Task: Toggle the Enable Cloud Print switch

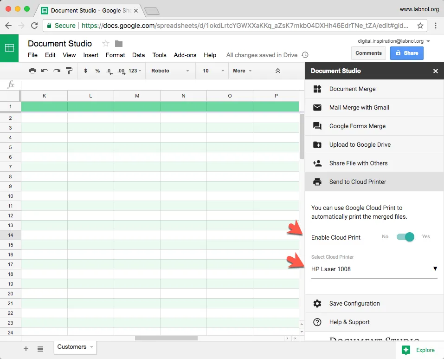Action: coord(405,237)
